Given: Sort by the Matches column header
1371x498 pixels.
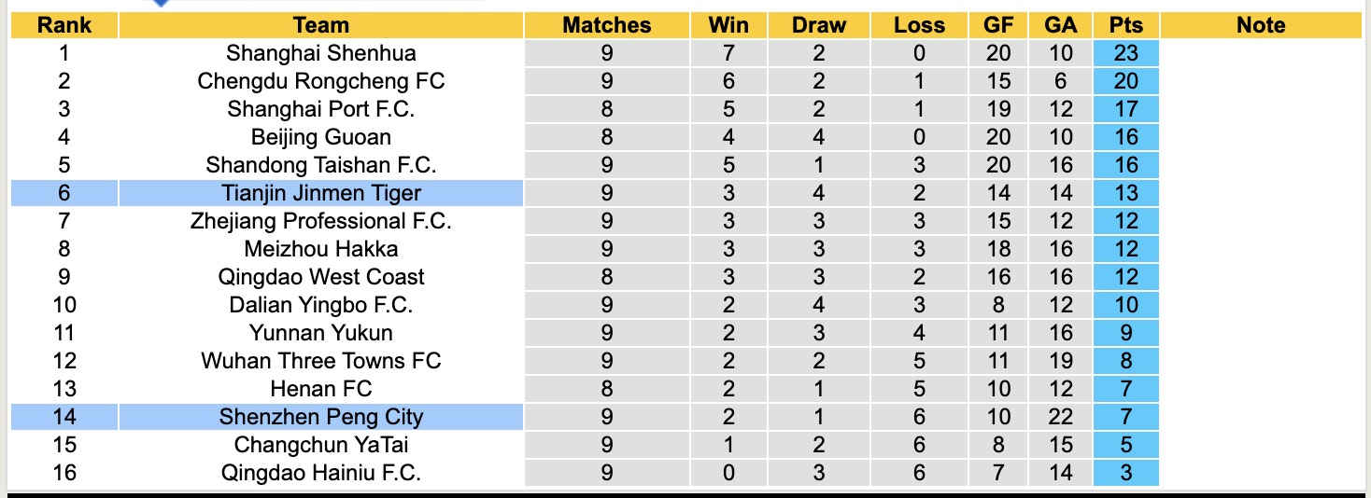Looking at the screenshot, I should tap(607, 25).
